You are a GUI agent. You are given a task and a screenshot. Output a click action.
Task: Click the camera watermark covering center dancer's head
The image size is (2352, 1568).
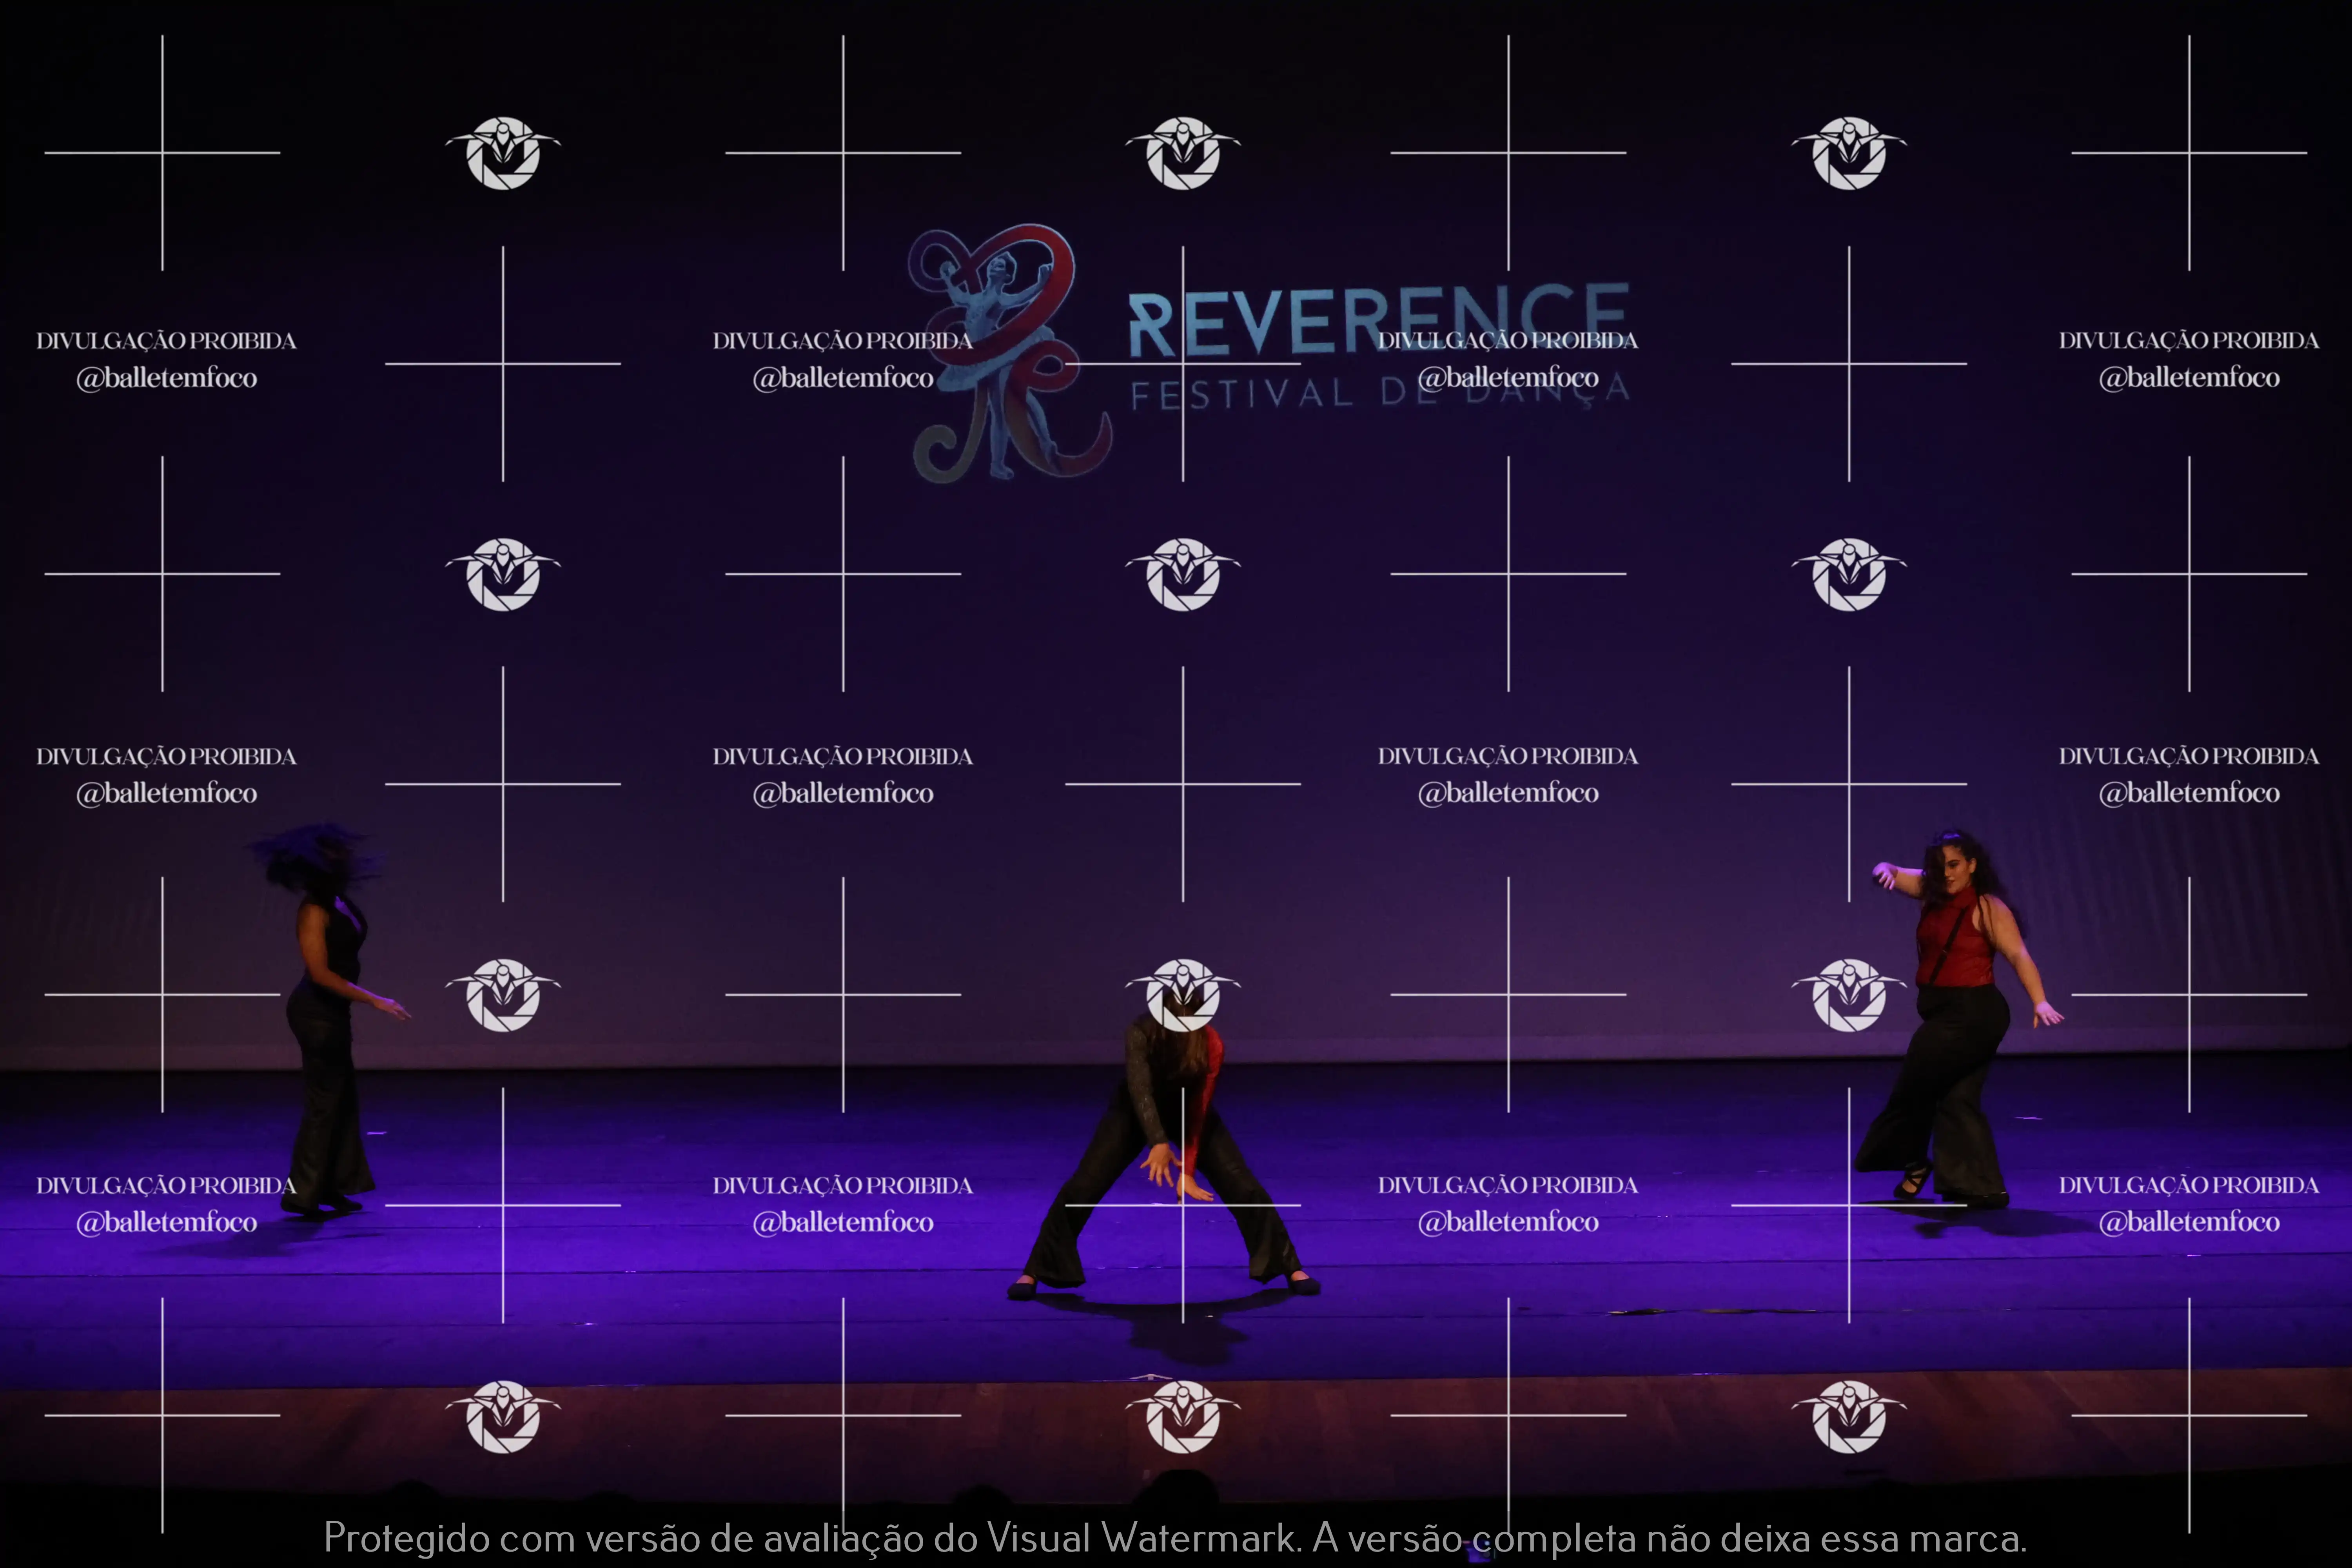tap(1183, 994)
